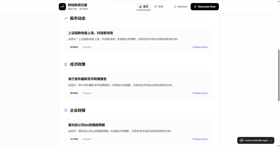Switch to the 历史 tab
Viewport: 280px width, 147px height.
pyautogui.click(x=159, y=6)
